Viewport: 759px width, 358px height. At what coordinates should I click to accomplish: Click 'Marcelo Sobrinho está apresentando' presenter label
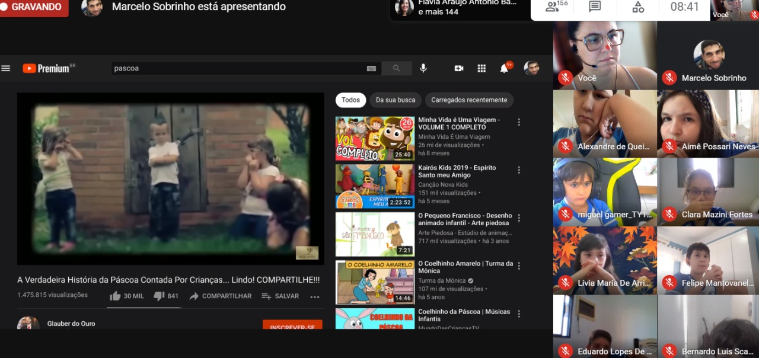pyautogui.click(x=199, y=7)
